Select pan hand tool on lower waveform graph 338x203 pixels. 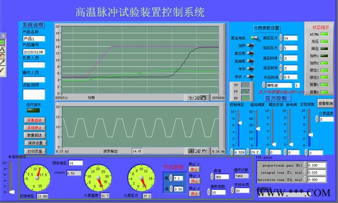[204, 151]
